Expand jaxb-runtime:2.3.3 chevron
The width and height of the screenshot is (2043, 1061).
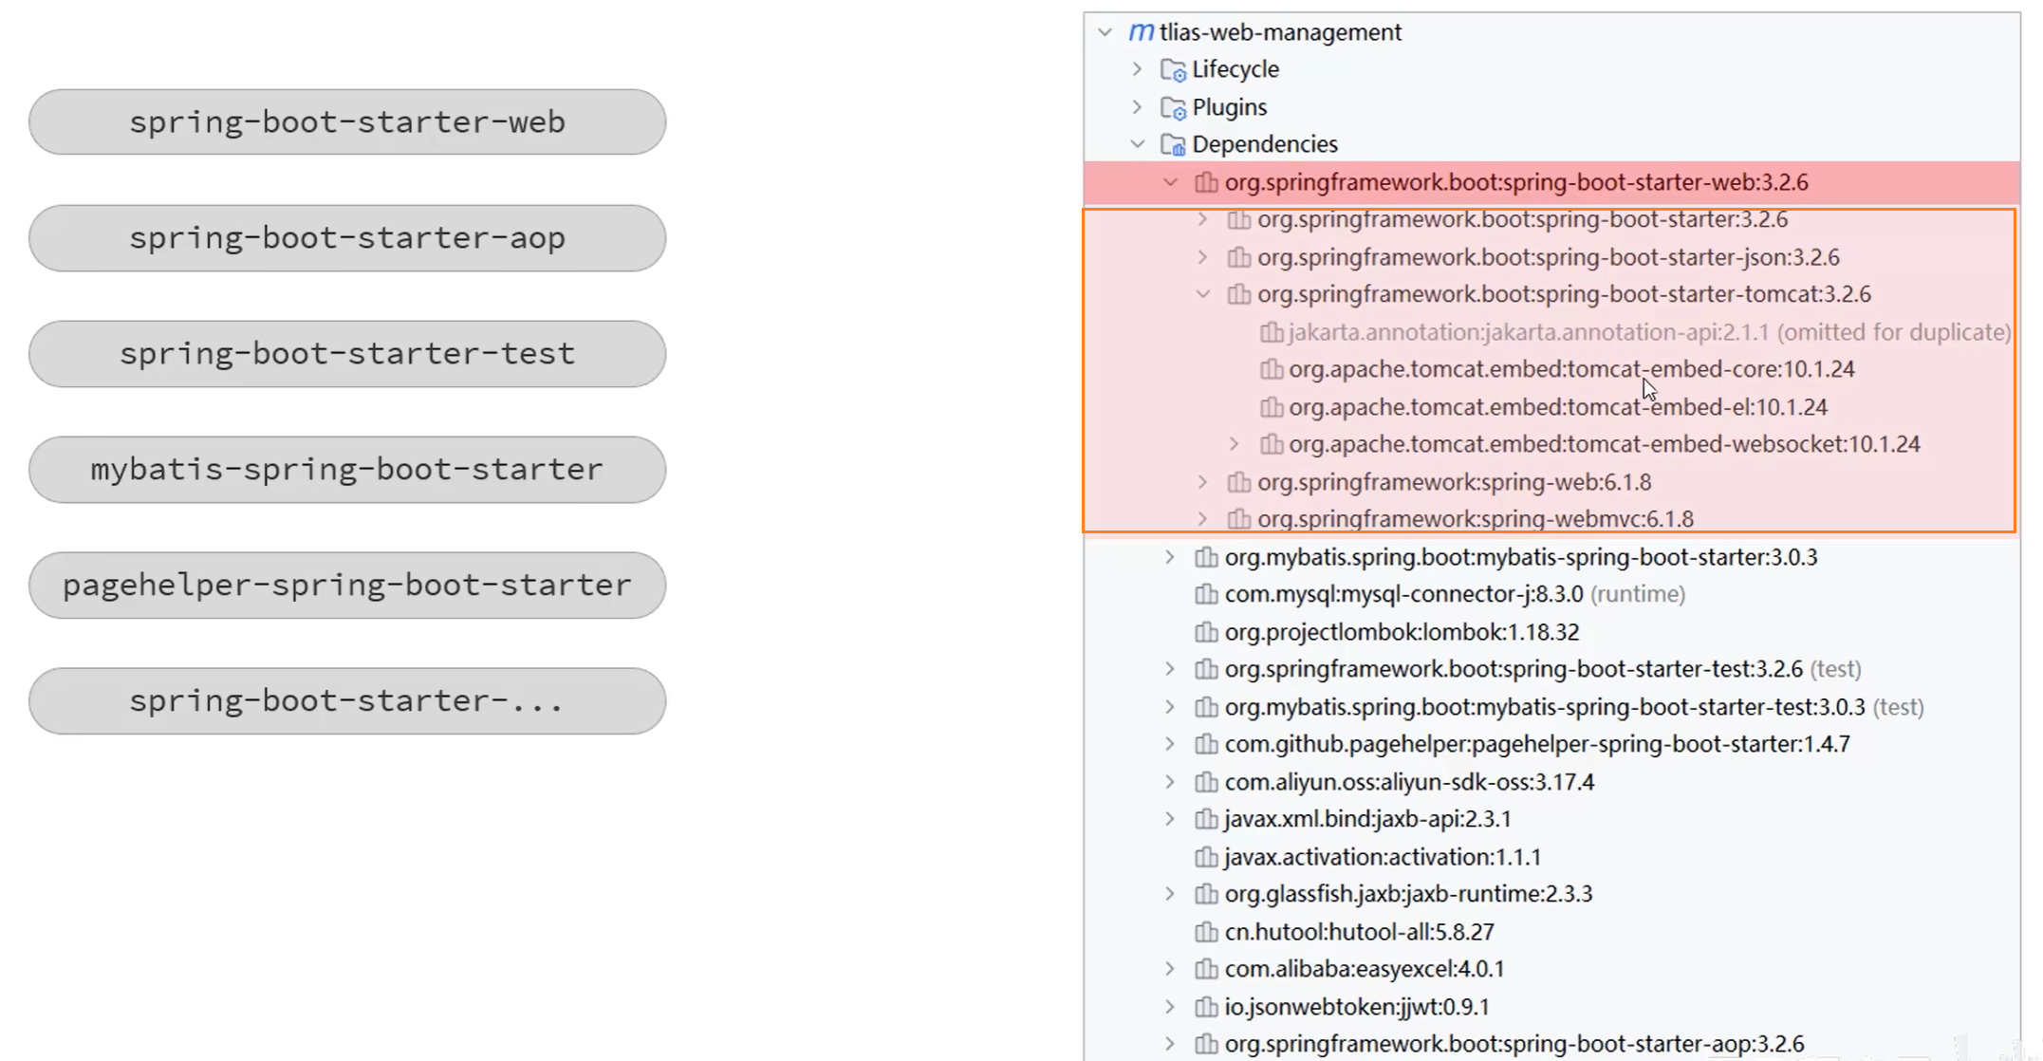[1170, 894]
